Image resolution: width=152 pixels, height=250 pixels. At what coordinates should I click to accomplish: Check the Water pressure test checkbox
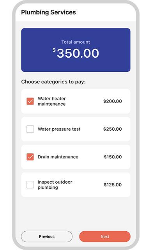coord(30,129)
